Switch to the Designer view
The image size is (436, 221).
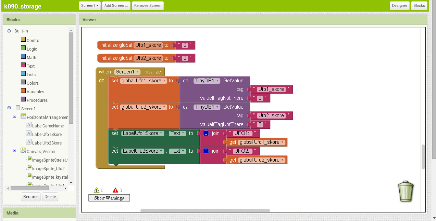pos(399,5)
